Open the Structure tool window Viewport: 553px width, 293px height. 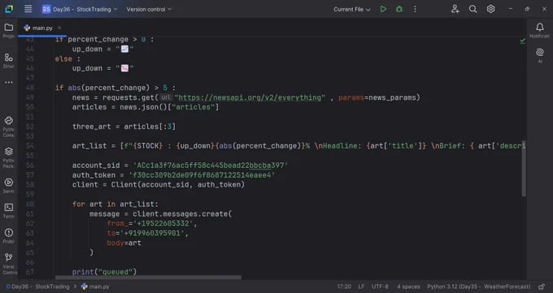pos(9,60)
